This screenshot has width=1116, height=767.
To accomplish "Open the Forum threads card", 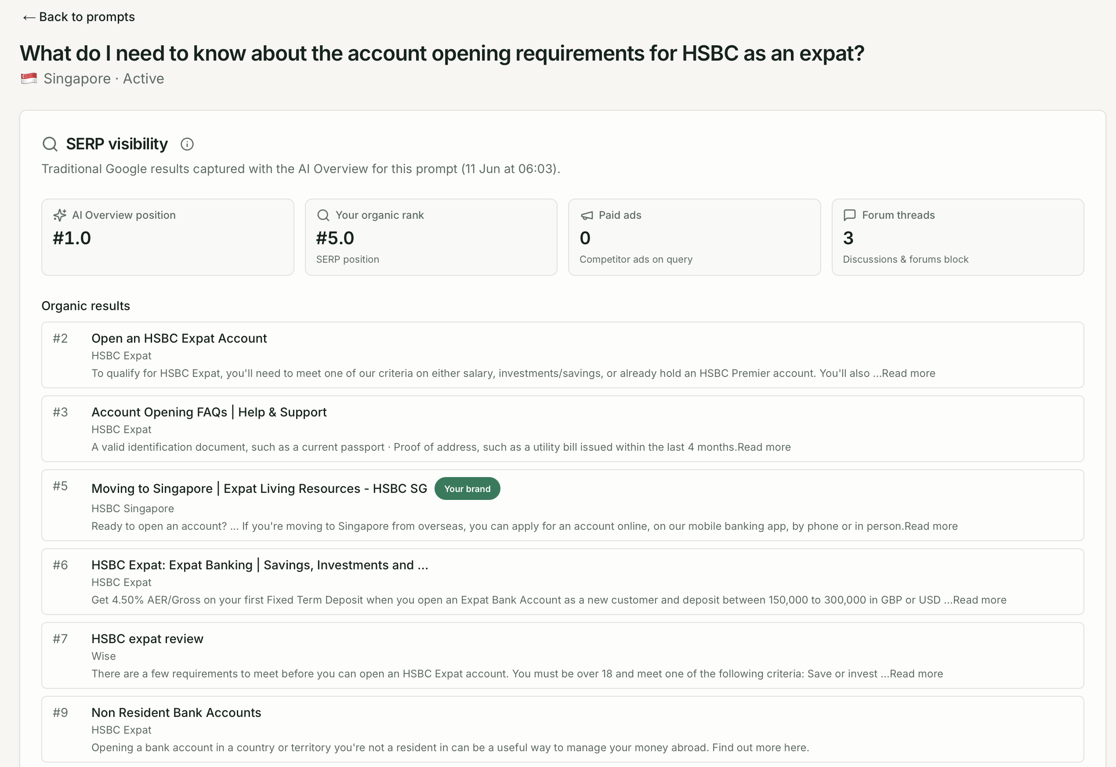I will click(x=958, y=237).
